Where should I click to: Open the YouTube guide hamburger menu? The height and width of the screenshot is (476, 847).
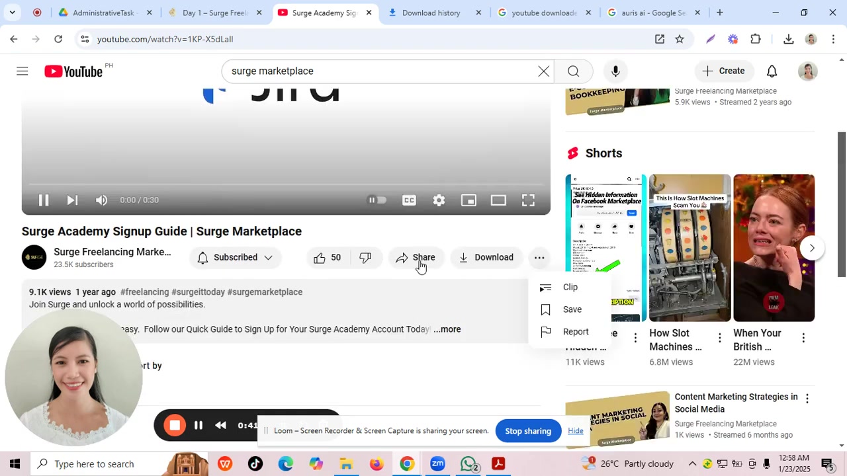[22, 71]
